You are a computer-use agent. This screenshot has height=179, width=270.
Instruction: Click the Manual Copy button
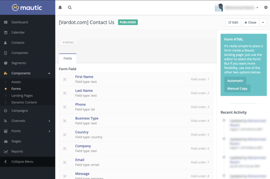coord(237,88)
